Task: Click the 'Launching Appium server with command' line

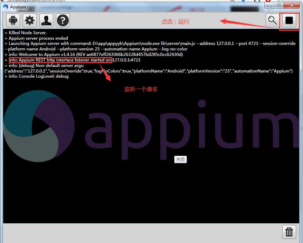Action: [150, 46]
